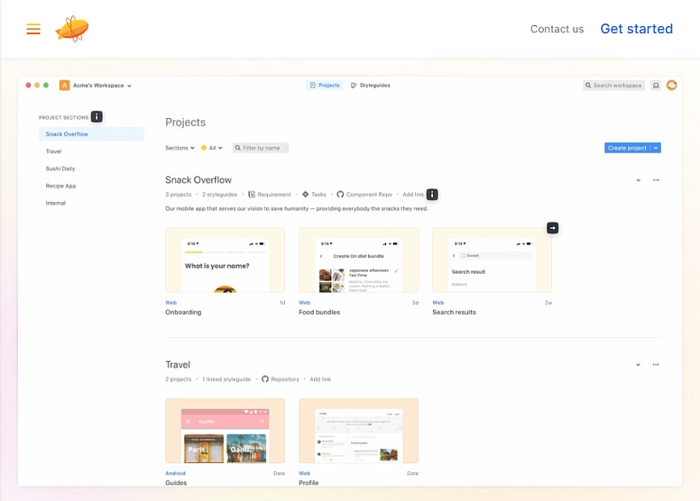Click the Zeplin zeppelin logo
Screen dimensions: 700x501
click(72, 29)
